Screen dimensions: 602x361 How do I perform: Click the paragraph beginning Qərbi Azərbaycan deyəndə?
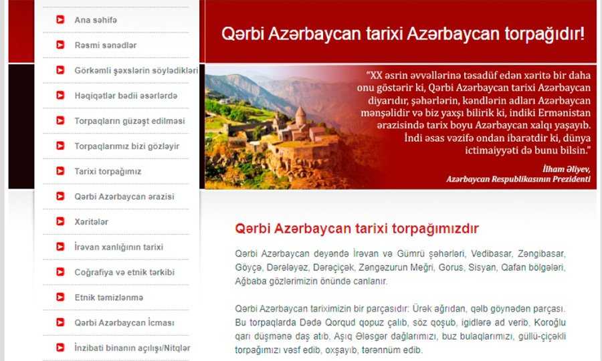pyautogui.click(x=400, y=267)
